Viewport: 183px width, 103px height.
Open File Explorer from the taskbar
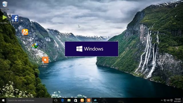[69, 100]
